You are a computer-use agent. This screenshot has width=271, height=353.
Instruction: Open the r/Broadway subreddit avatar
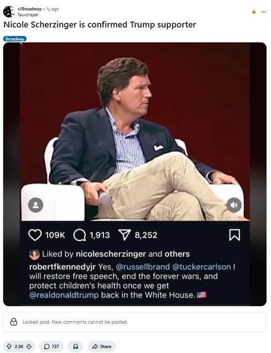[9, 12]
